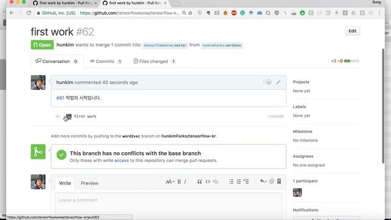
Task: Select the Preview tab in comment box
Action: click(x=90, y=183)
